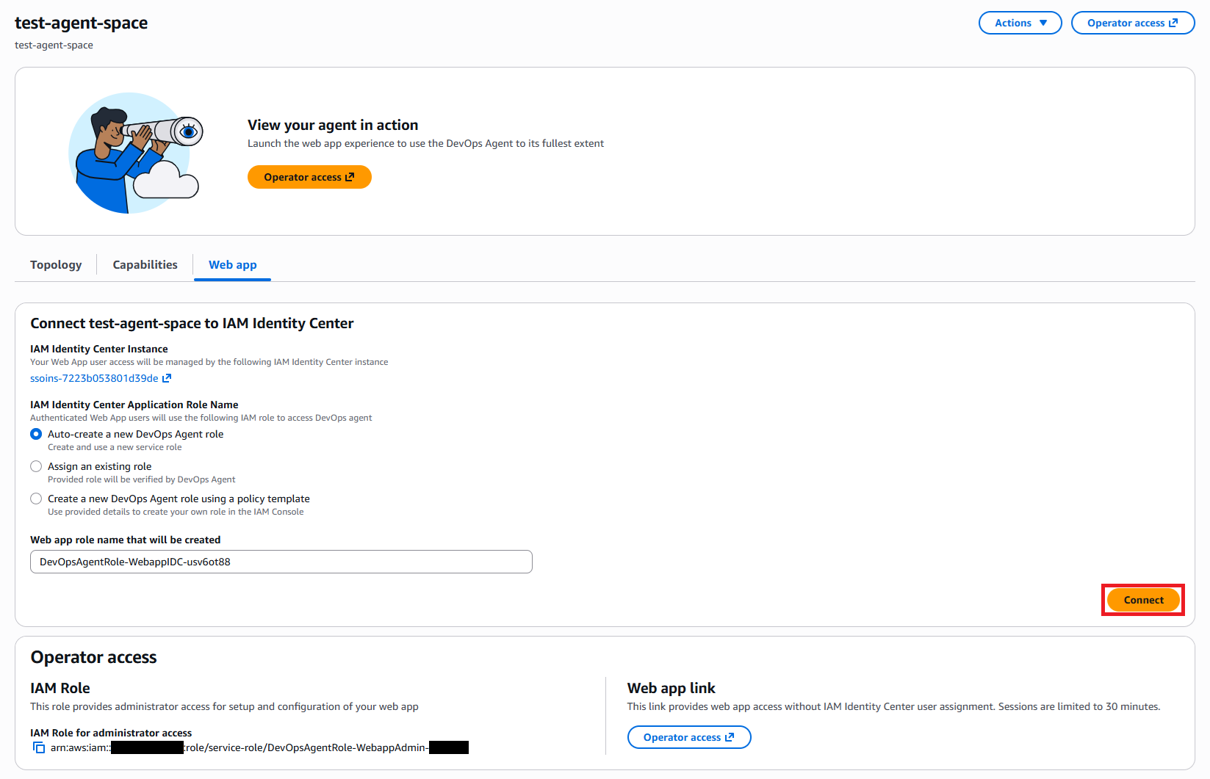Click the external link icon beside ssoins-7223b053801d39de
Viewport: 1210px width, 779px height.
[x=168, y=378]
